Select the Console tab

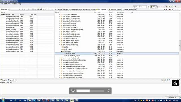coord(11,80)
